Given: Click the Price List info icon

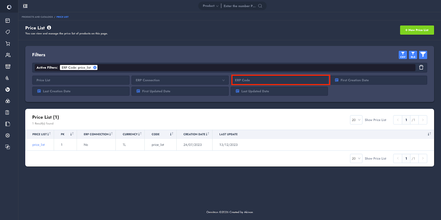Looking at the screenshot, I should tap(49, 28).
